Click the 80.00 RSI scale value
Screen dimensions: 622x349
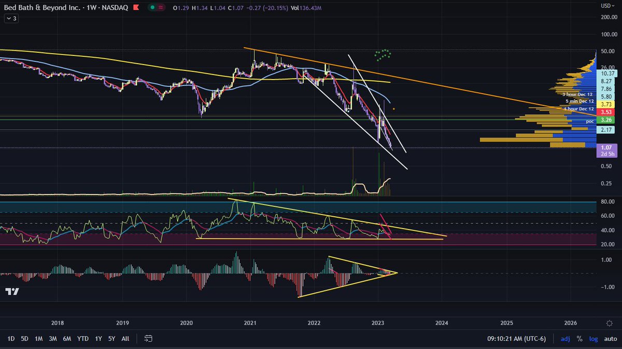[x=606, y=201]
